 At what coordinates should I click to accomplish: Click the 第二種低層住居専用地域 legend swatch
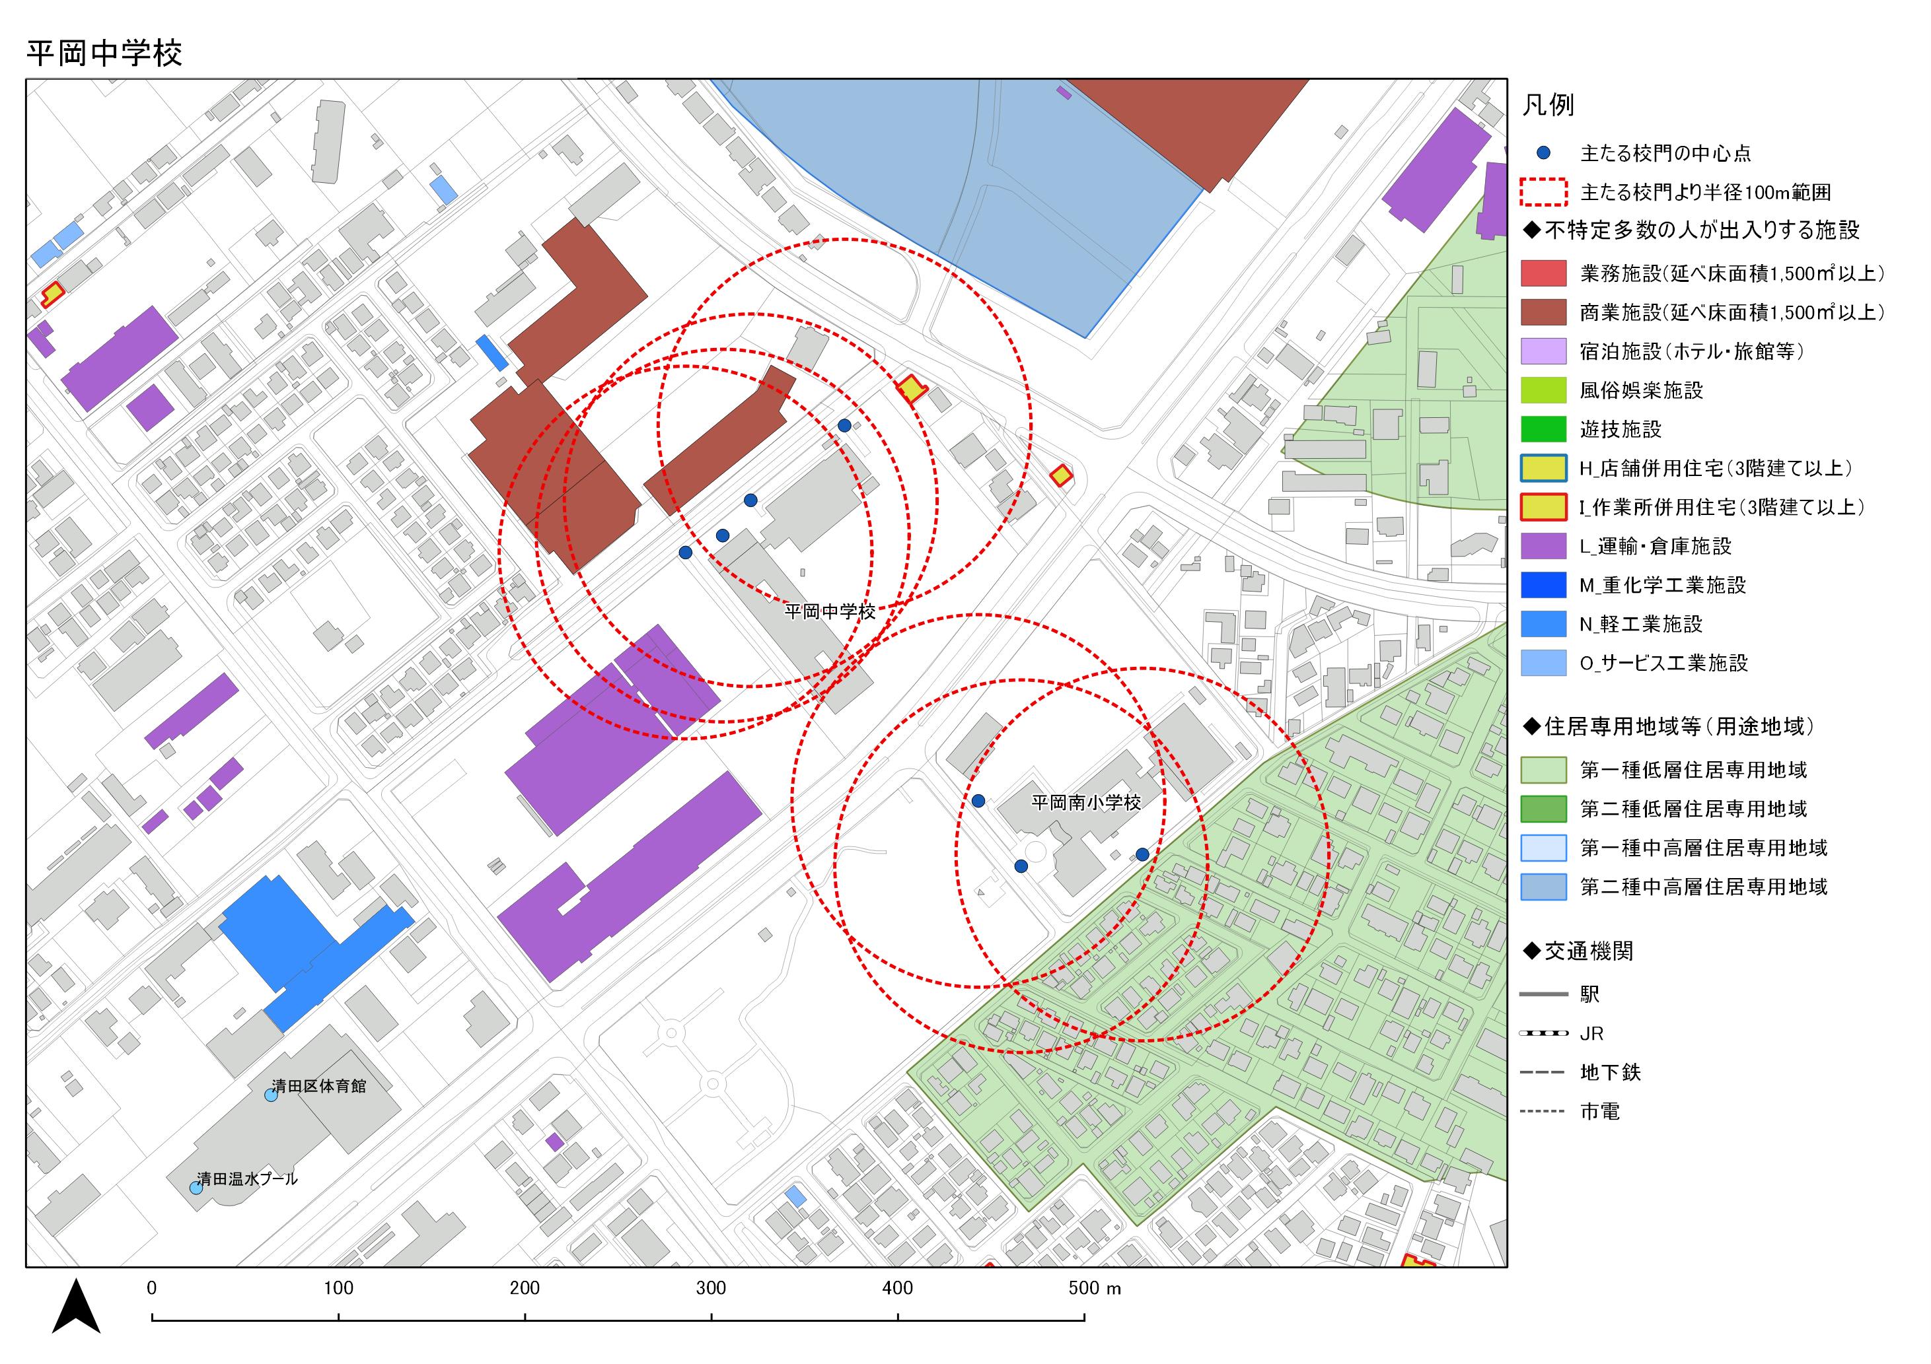(1543, 809)
